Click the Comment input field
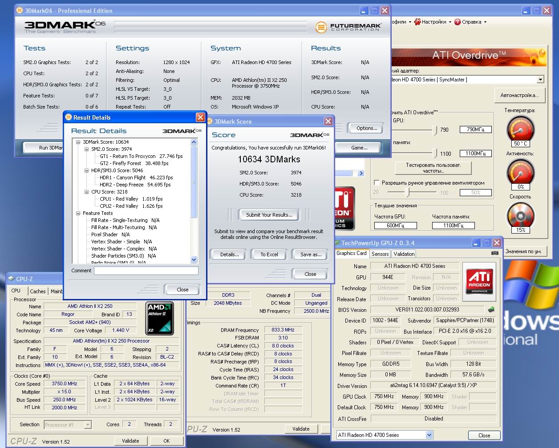Screen dimensions: 559x448 [x=146, y=270]
